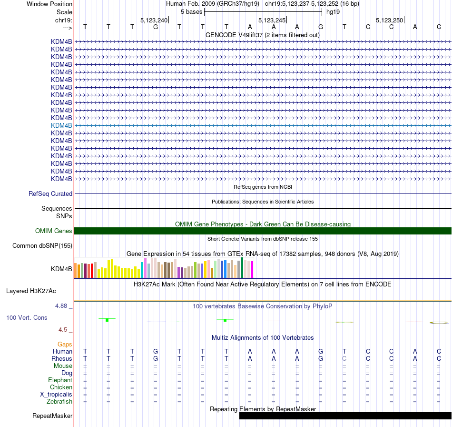Screen dimensions: 452x427
Task: Click the chr19: ruler label
Action: (x=64, y=20)
